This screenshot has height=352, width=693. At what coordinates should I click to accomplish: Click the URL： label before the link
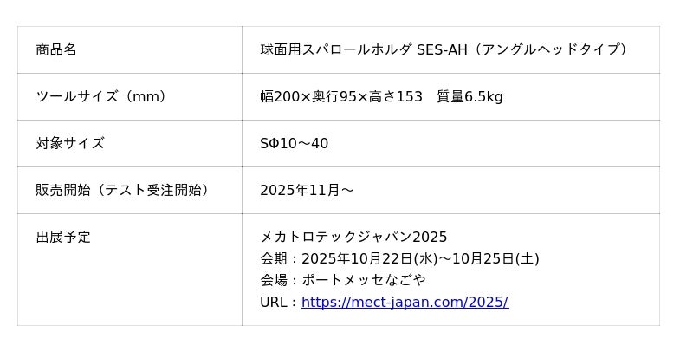(x=279, y=302)
